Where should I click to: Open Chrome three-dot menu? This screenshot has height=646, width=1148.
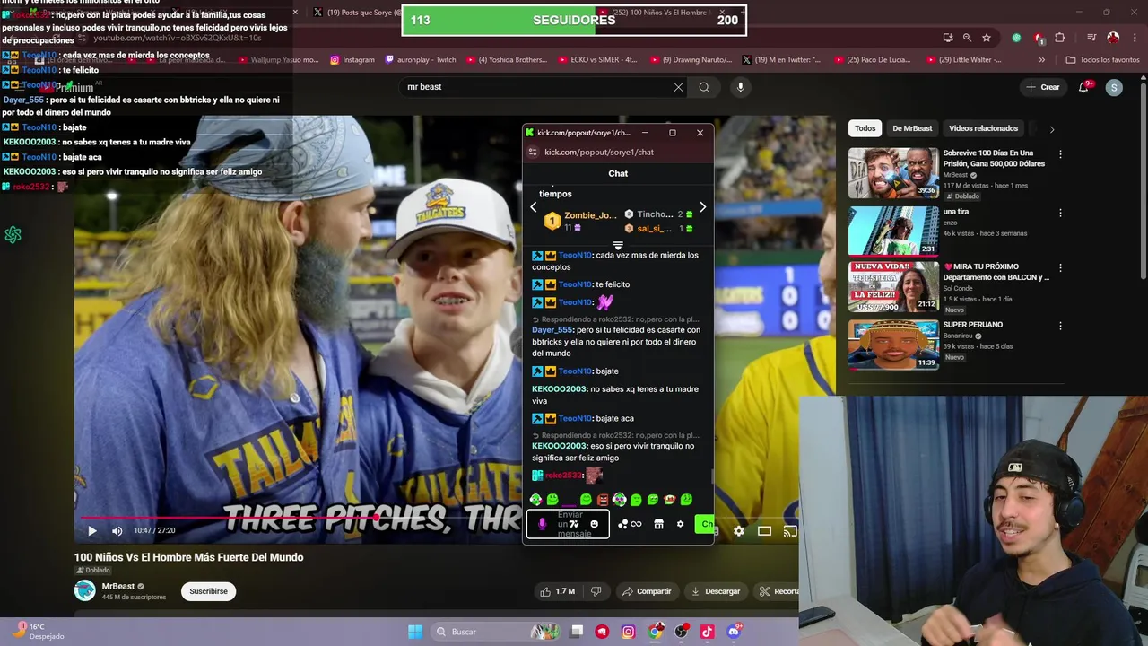tap(1134, 38)
